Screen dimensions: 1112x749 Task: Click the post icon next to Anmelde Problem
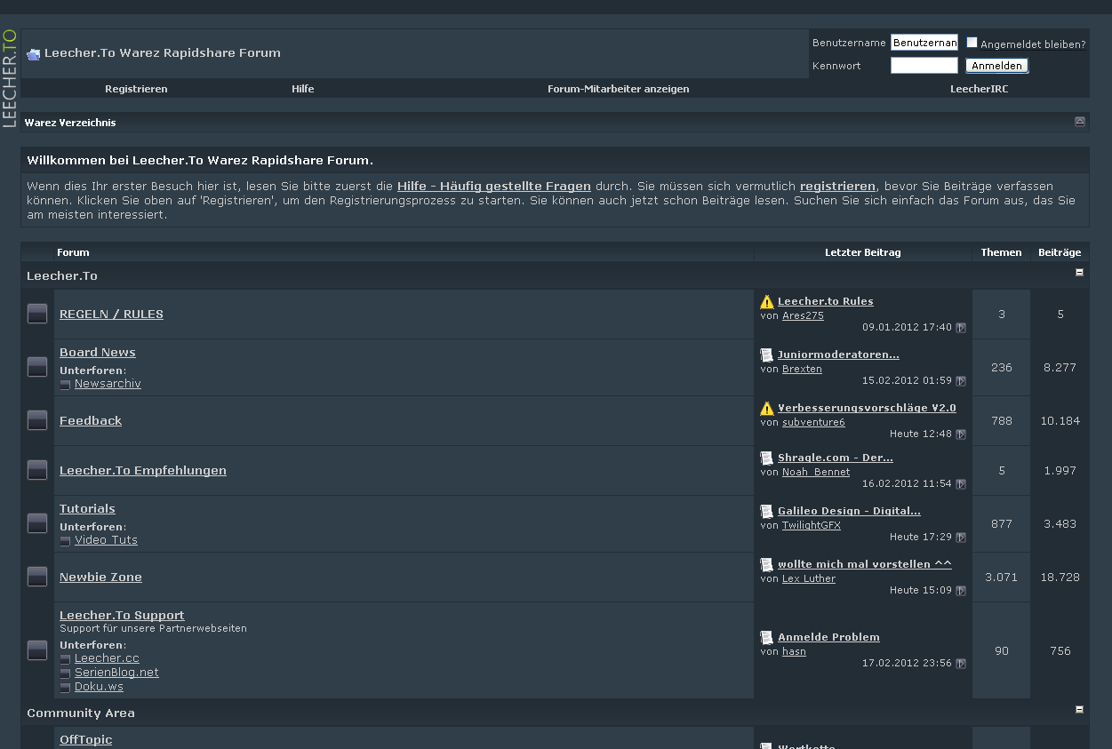pos(767,638)
